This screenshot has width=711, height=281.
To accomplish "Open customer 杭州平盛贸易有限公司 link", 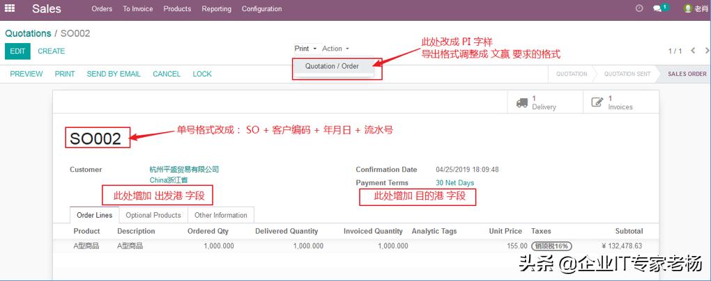I will 184,170.
